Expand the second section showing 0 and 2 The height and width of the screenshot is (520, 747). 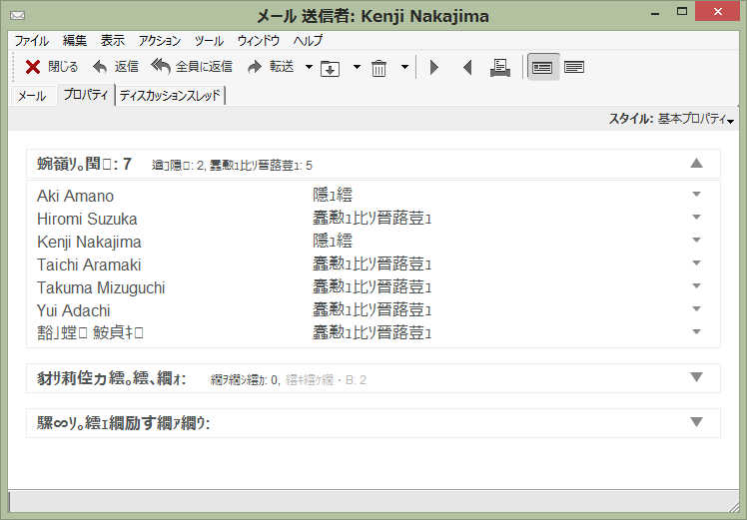[x=696, y=377]
